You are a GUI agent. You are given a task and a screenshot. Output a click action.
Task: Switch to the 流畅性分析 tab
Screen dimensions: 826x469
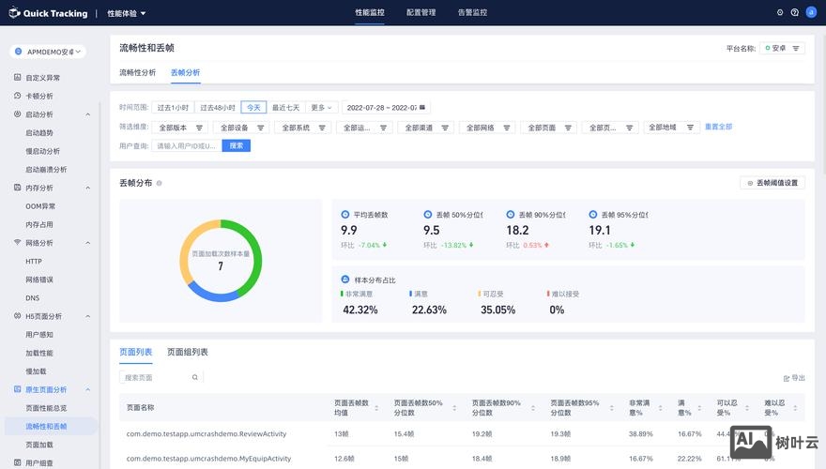138,72
